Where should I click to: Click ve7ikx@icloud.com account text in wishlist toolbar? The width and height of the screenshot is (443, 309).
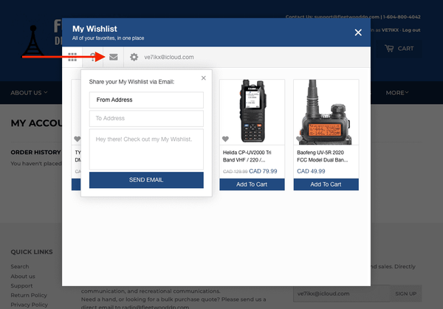(169, 57)
